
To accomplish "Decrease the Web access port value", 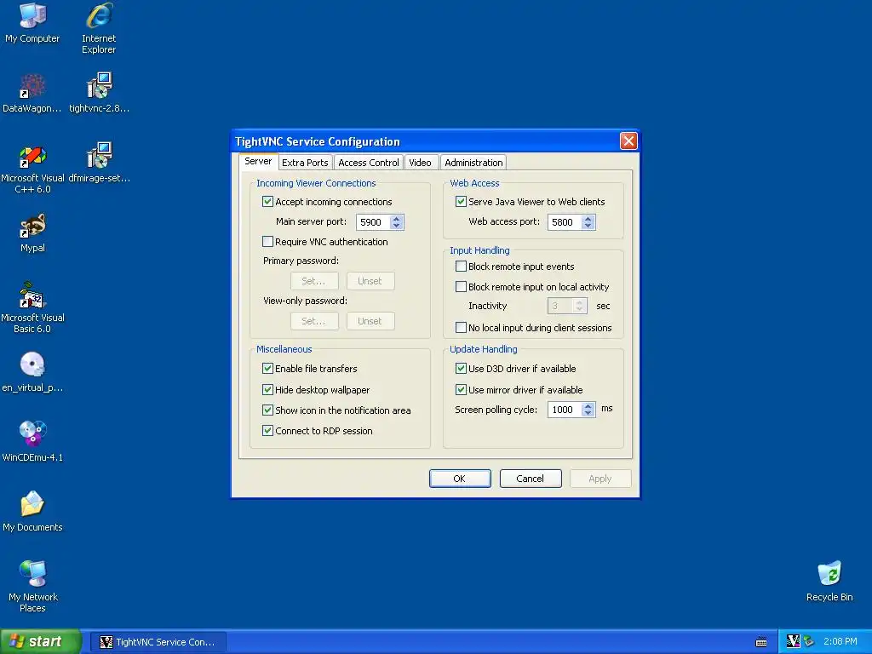I will pos(588,226).
